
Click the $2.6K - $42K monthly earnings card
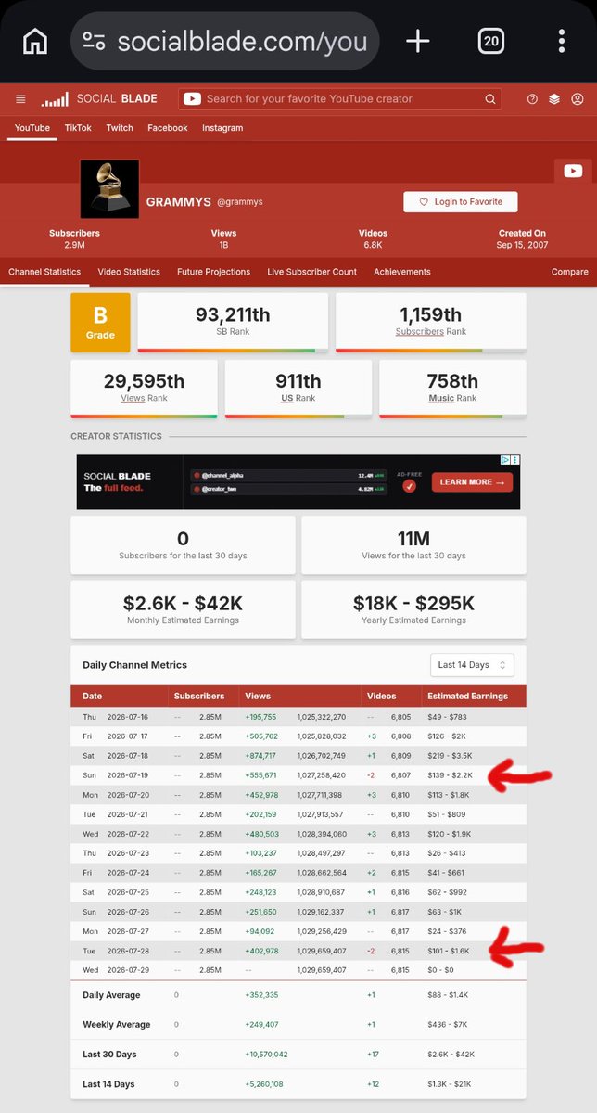183,609
